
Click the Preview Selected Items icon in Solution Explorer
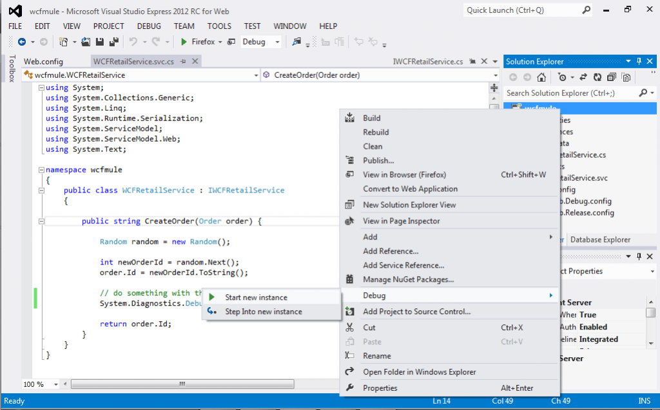(625, 77)
